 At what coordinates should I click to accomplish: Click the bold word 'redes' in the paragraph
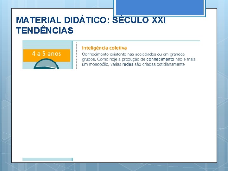point(128,64)
